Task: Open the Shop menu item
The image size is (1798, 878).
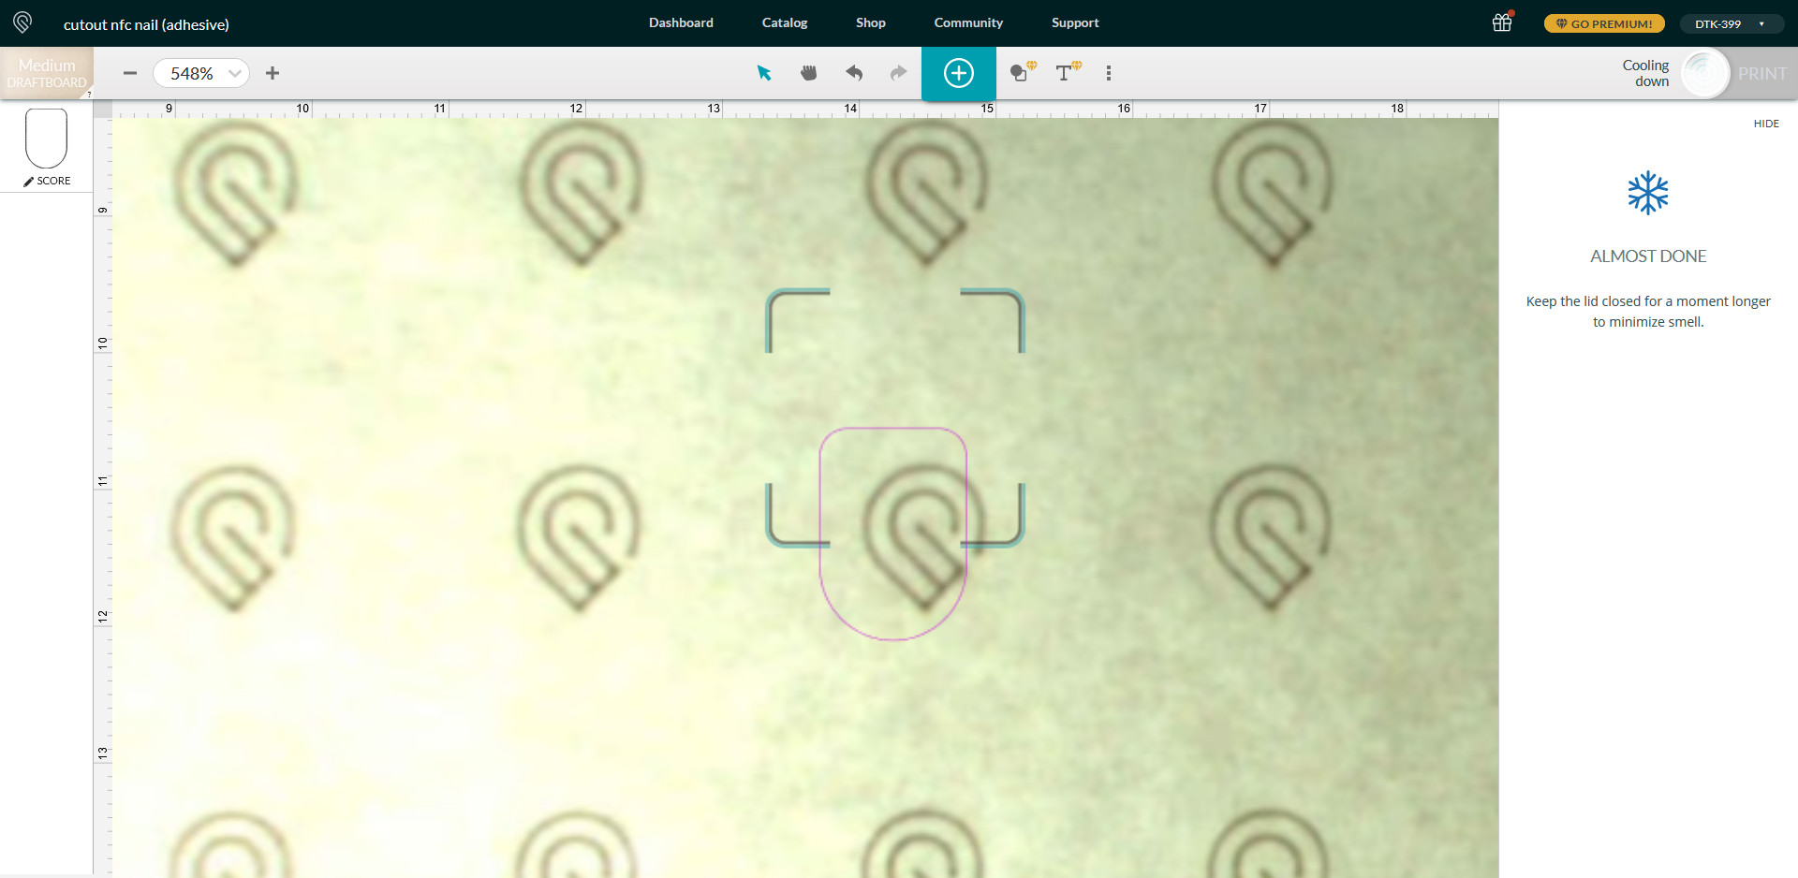Action: coord(871,22)
